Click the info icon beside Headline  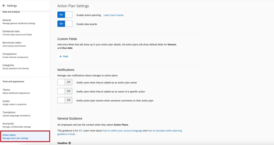click(70, 143)
